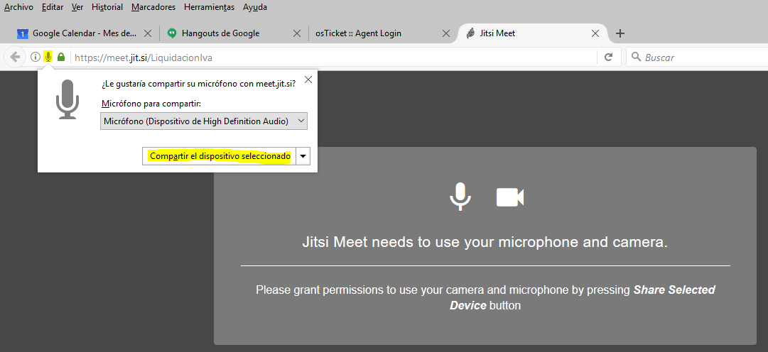Image resolution: width=768 pixels, height=352 pixels.
Task: Open the Archivo menu
Action: (18, 7)
